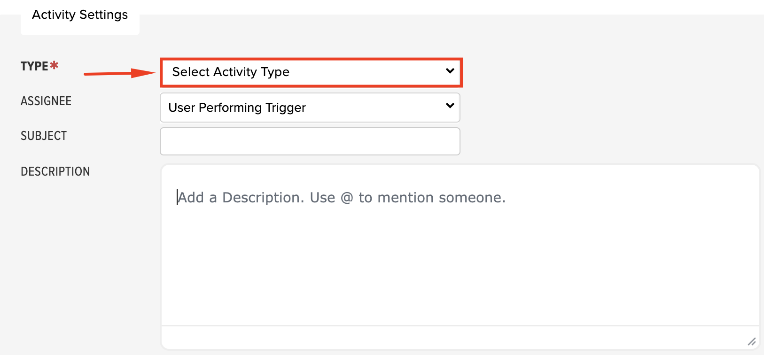Focus the Subject input field
The image size is (764, 355).
pyautogui.click(x=310, y=141)
